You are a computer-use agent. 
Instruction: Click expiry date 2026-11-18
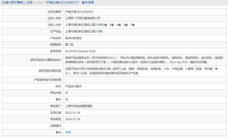(73, 119)
